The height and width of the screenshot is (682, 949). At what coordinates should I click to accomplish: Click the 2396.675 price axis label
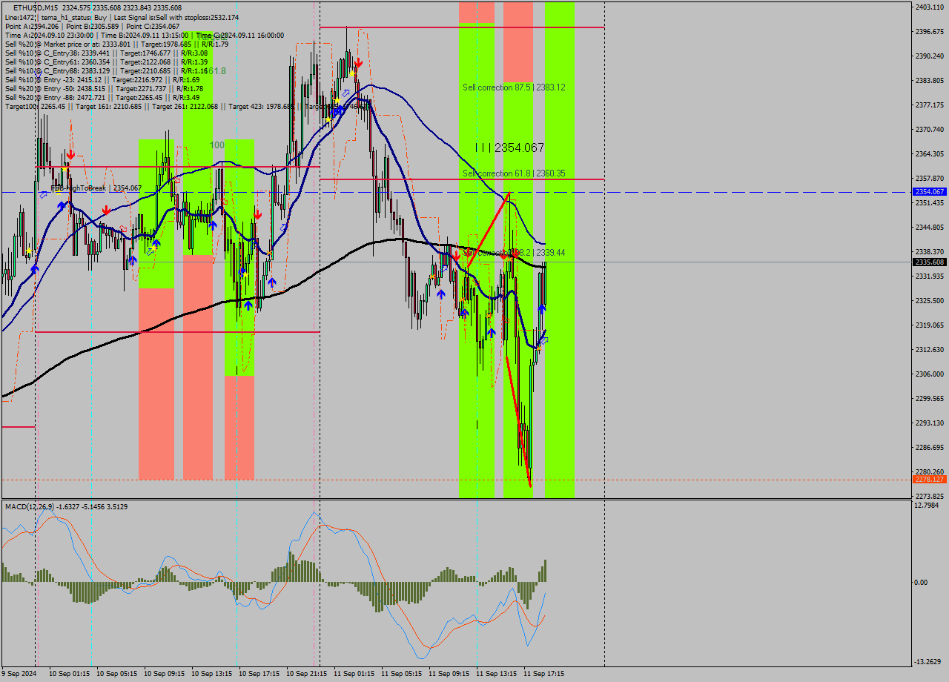(930, 31)
